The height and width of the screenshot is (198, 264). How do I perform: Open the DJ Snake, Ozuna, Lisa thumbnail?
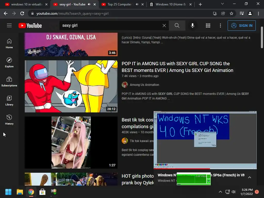pos(71,44)
